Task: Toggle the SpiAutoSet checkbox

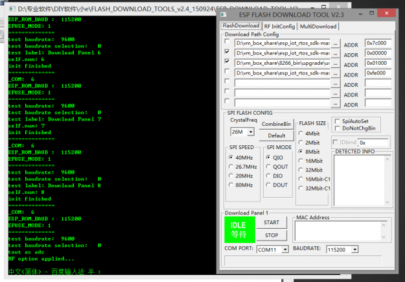Action: [337, 121]
